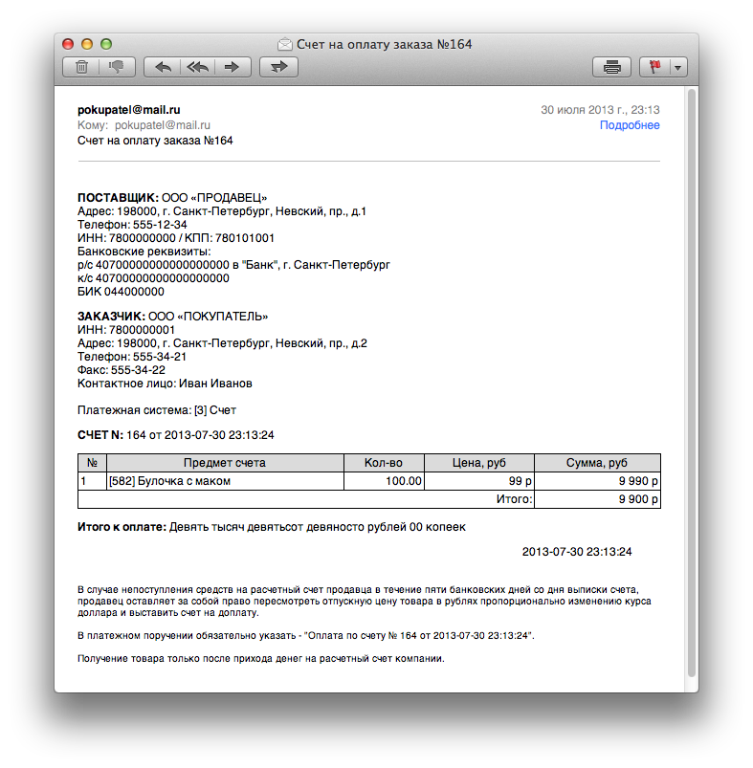Click the Redirect message toolbar icon
This screenshot has width=753, height=768.
(278, 67)
